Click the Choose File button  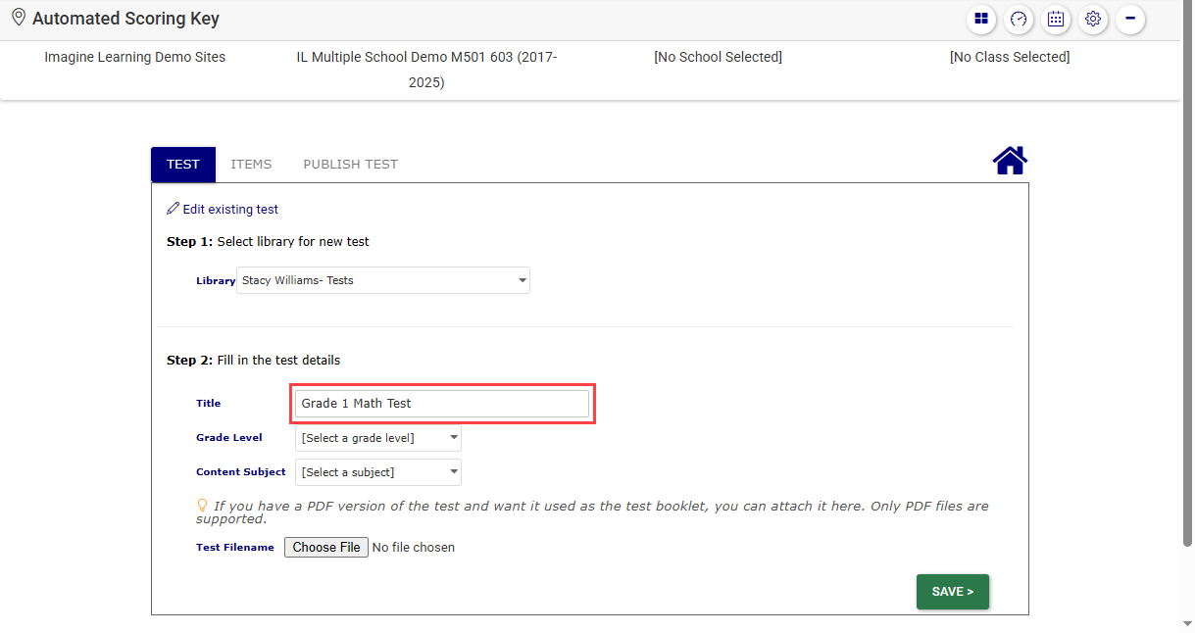click(326, 548)
